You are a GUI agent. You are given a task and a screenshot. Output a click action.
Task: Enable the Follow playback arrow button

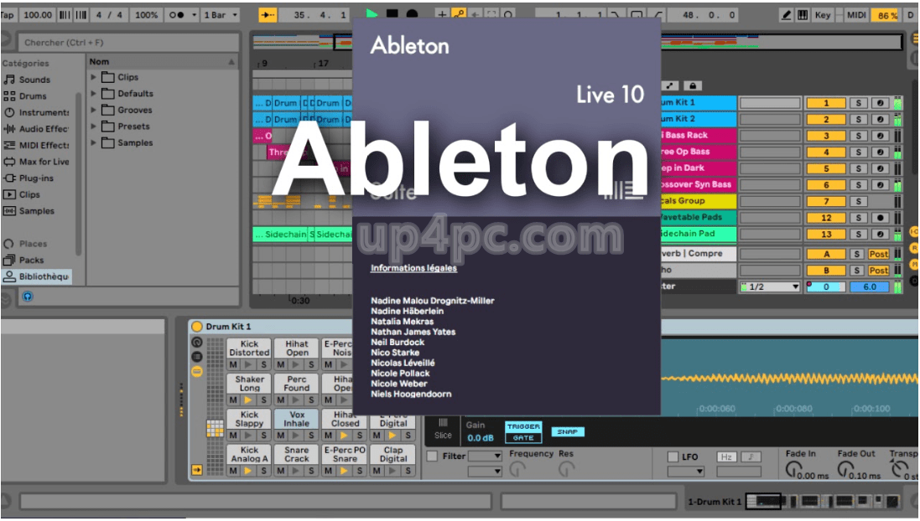268,14
